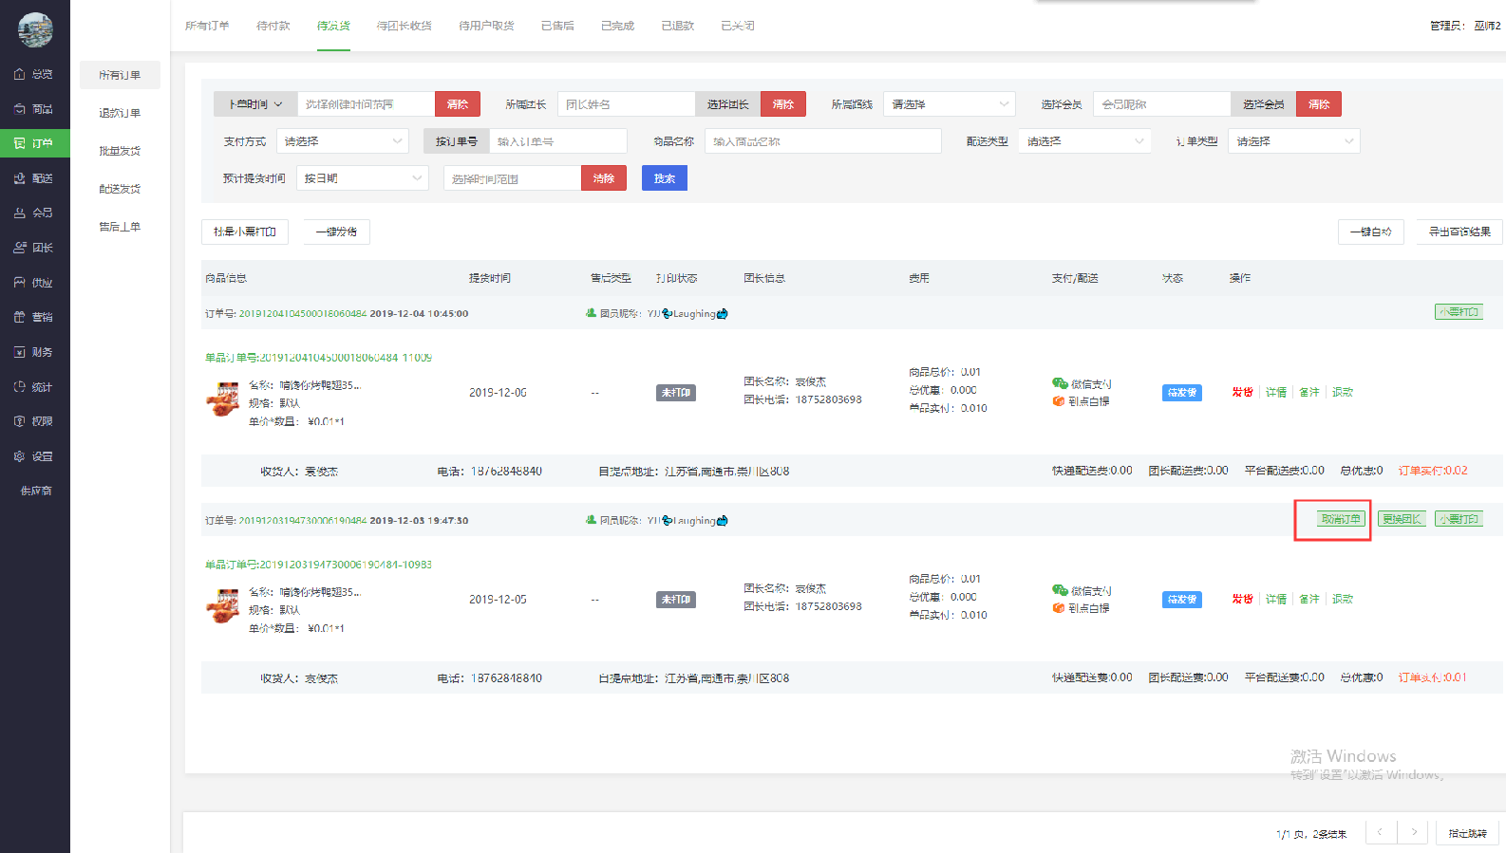This screenshot has width=1506, height=853.
Task: Open 配送 delivery icon in sidebar
Action: (20, 178)
